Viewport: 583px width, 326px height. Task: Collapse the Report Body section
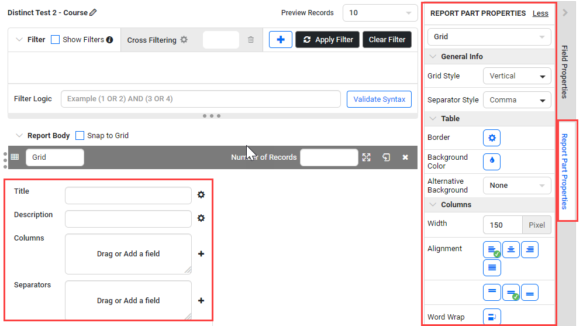pos(19,135)
